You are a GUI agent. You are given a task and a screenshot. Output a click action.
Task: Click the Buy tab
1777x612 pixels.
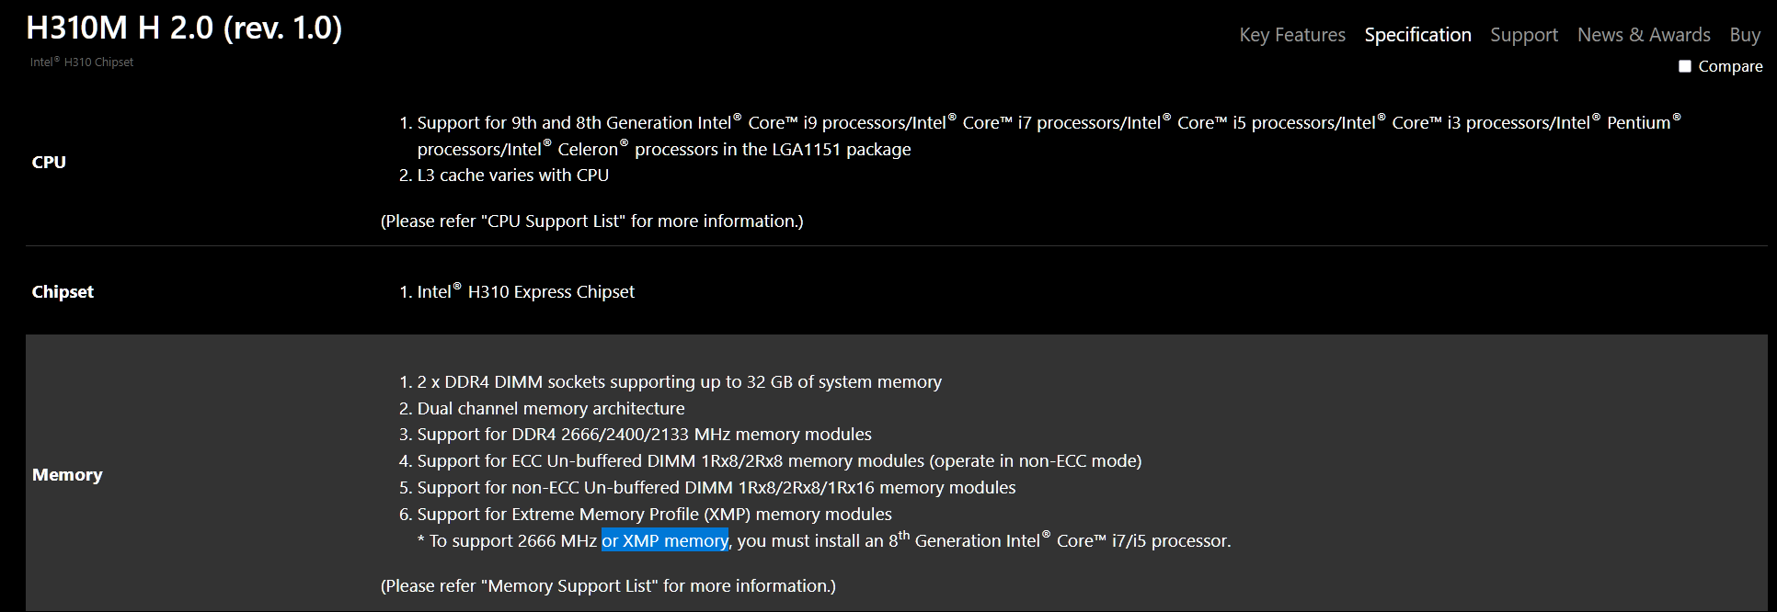tap(1745, 35)
